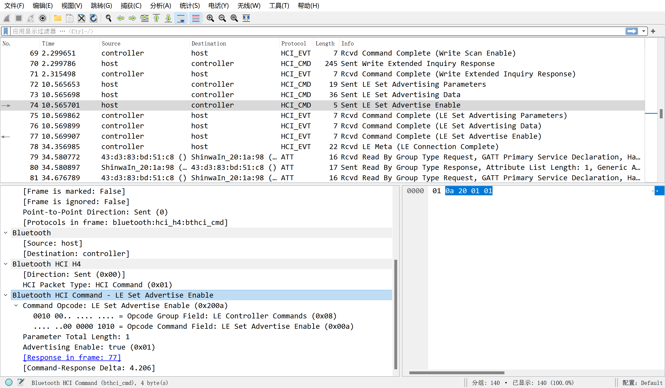Follow the Response in frame 77 link

pos(72,358)
